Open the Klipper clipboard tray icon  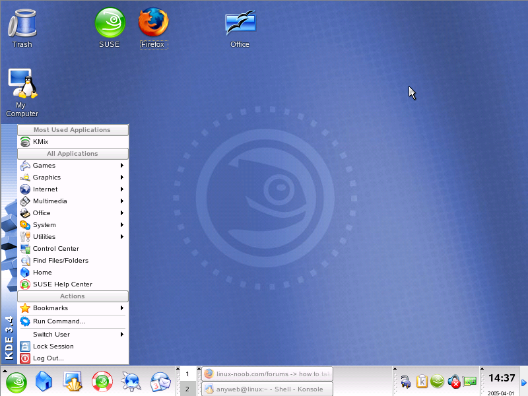422,381
